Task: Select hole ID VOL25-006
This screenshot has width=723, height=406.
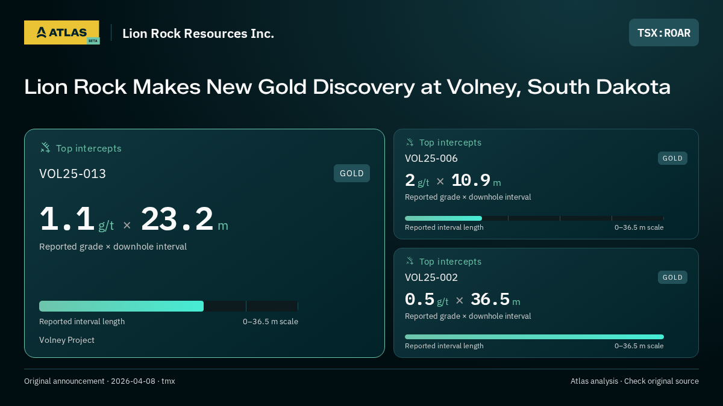Action: click(x=431, y=158)
